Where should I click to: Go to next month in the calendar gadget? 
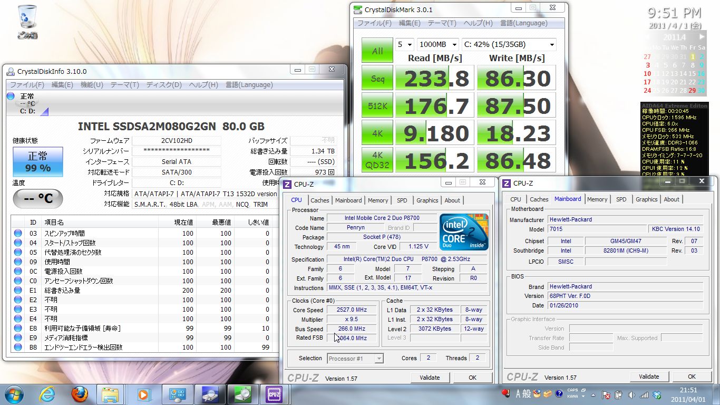[x=702, y=37]
